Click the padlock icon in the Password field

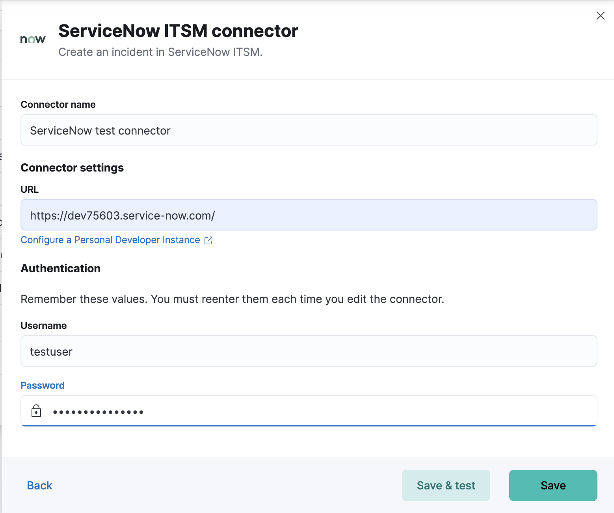[36, 411]
